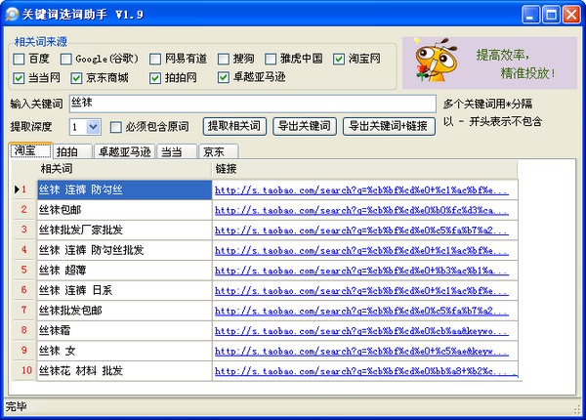Image resolution: width=586 pixels, height=420 pixels.
Task: Open the 卓越亚马逊 results tab
Action: 125,151
